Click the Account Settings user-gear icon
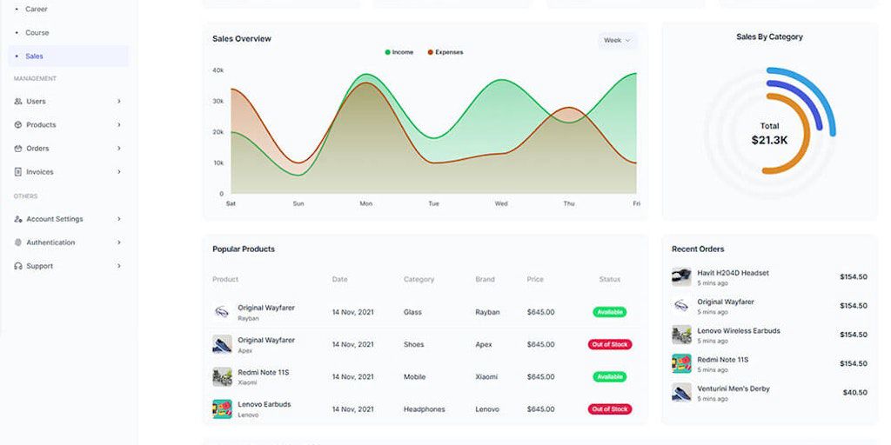This screenshot has height=445, width=891. coord(18,219)
